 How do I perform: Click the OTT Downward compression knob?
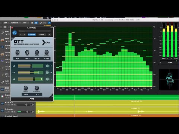(x=37, y=88)
